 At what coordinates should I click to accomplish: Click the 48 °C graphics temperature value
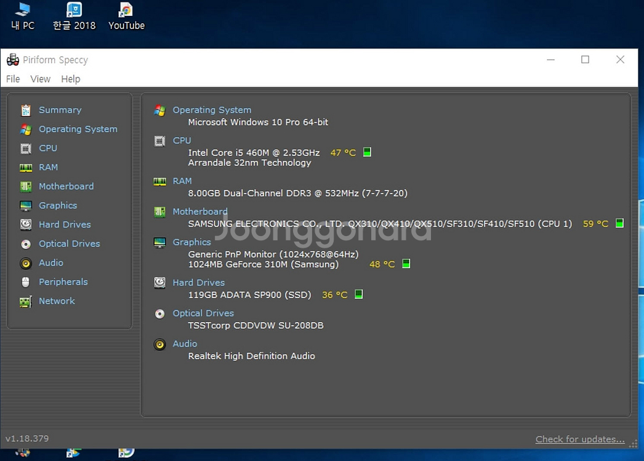(x=382, y=264)
